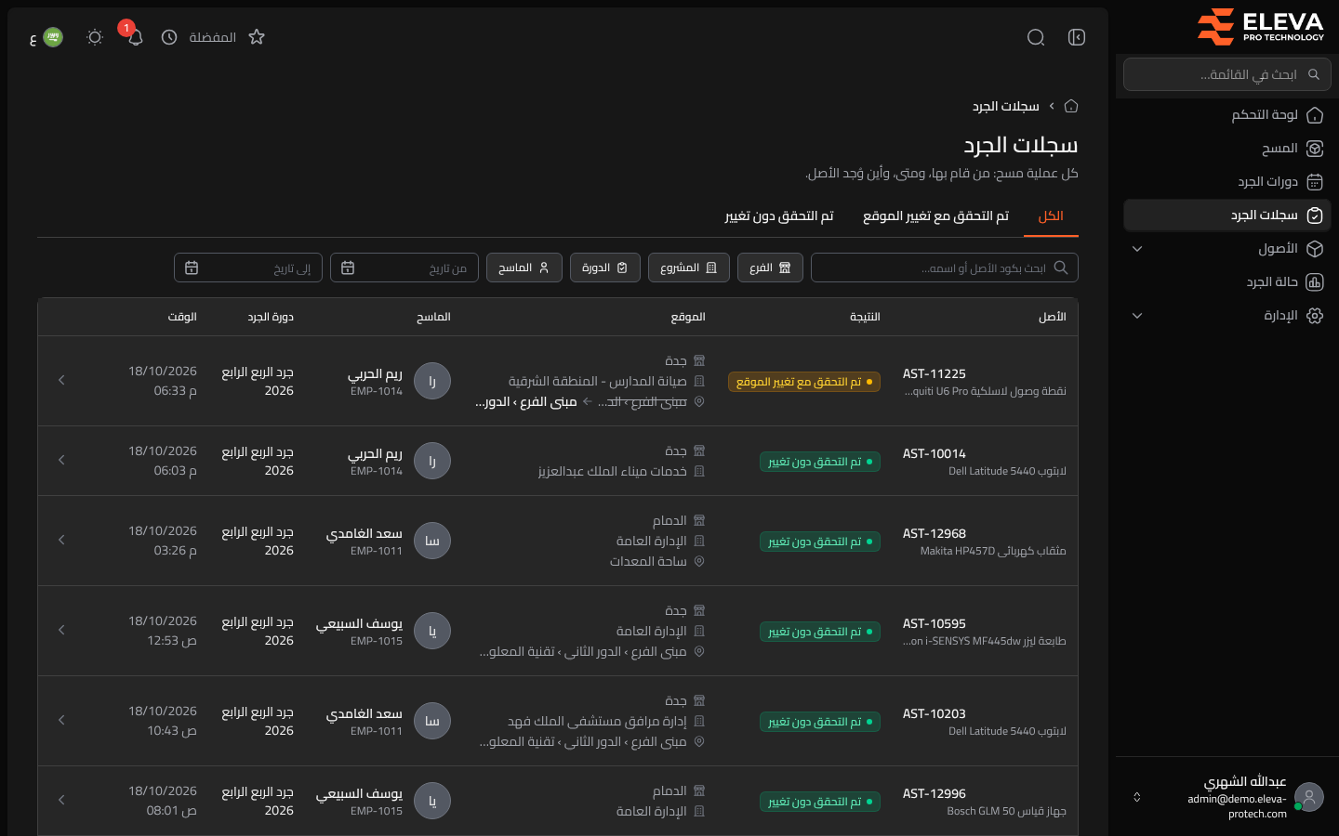The width and height of the screenshot is (1339, 836).
Task: Expand the الإدارة sidebar group chevron
Action: pyautogui.click(x=1137, y=316)
